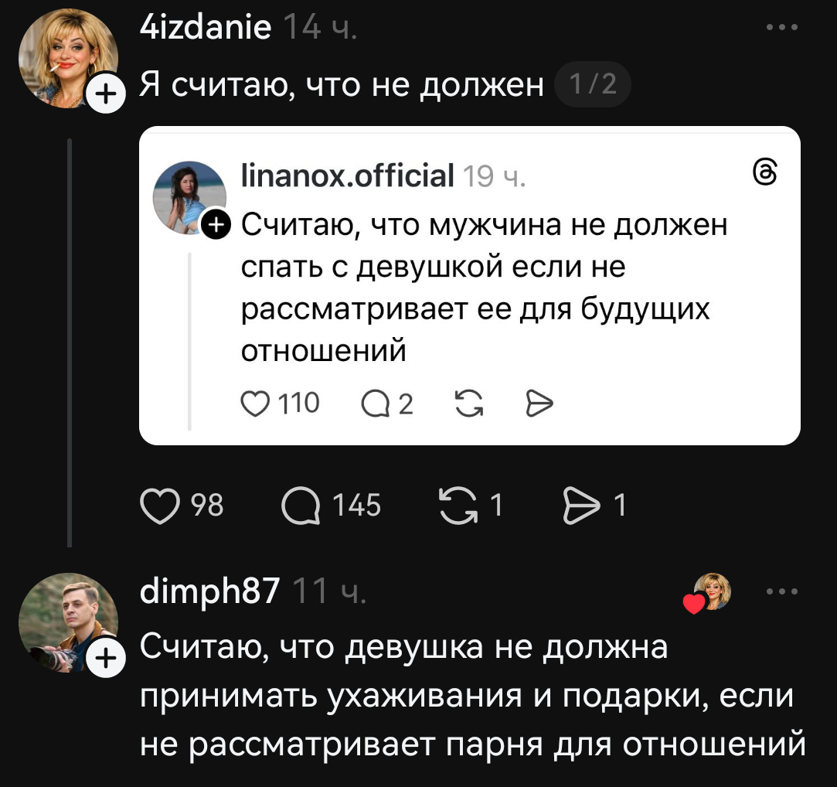Viewport: 837px width, 787px height.
Task: View the author-liked avatar badge on reply
Action: tap(711, 593)
